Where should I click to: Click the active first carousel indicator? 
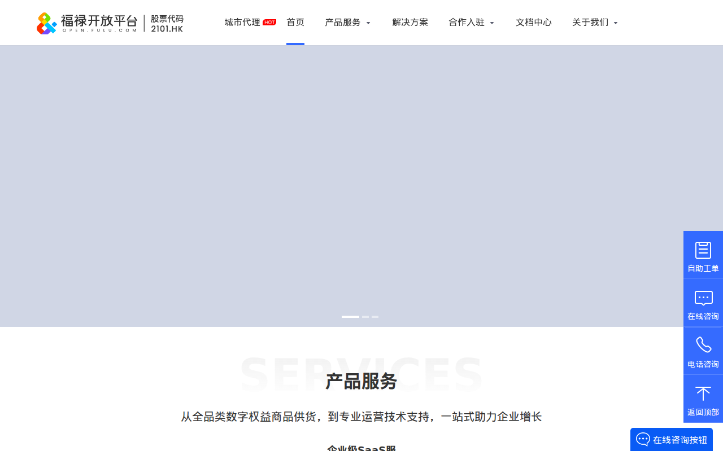[350, 317]
